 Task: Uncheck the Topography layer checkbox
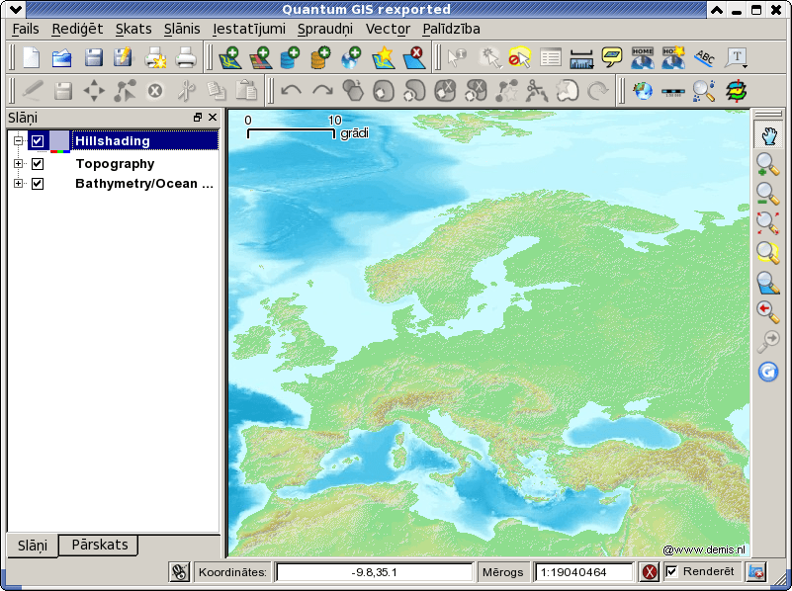pyautogui.click(x=38, y=163)
